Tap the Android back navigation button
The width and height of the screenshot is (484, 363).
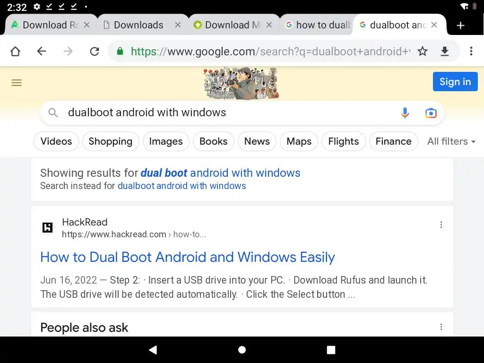pos(153,350)
